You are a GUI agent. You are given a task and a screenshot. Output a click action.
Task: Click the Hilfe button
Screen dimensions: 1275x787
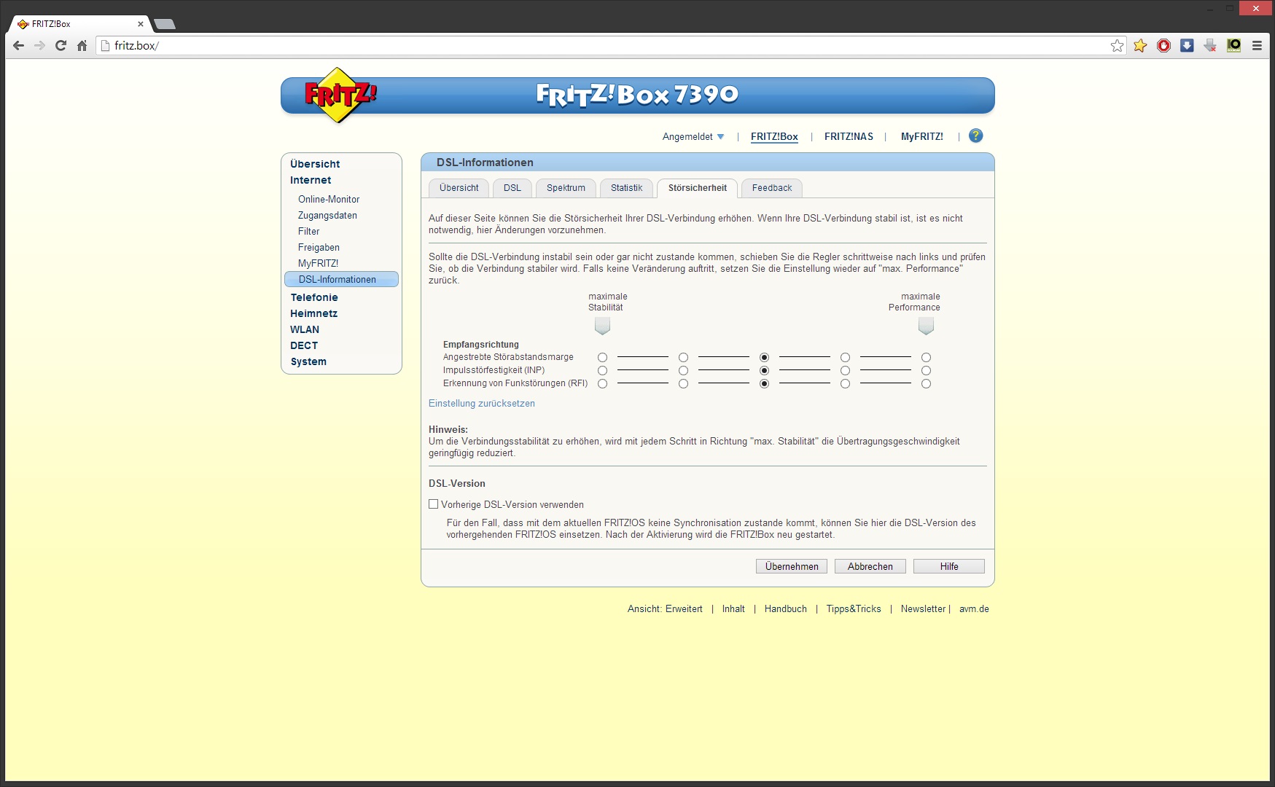(949, 566)
